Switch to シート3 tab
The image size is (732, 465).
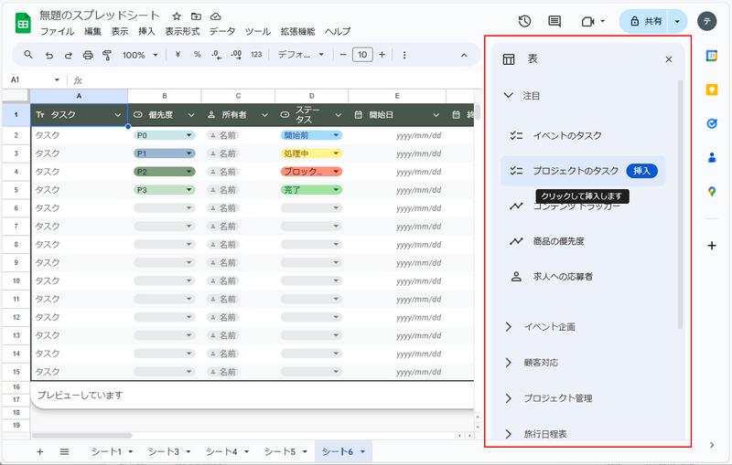coord(164,451)
